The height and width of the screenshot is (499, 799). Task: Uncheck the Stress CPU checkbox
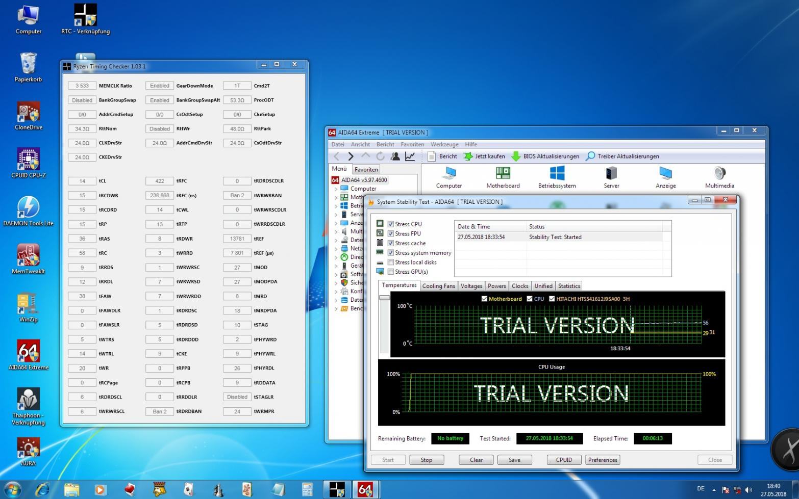tap(391, 224)
